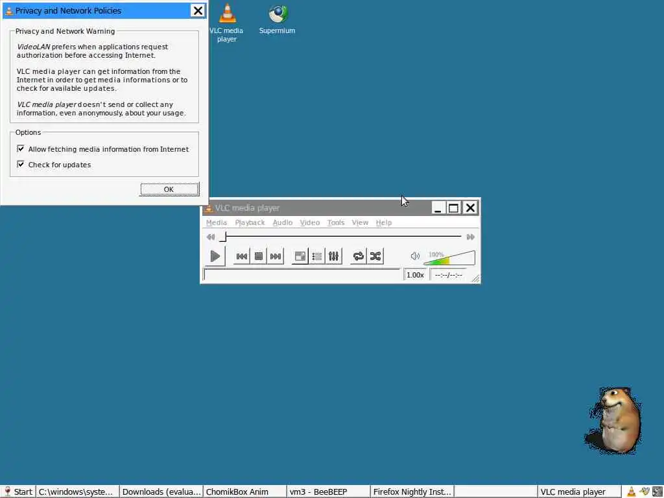The height and width of the screenshot is (498, 664).
Task: Click the --:--/--:-- elapsed time display
Action: click(449, 275)
